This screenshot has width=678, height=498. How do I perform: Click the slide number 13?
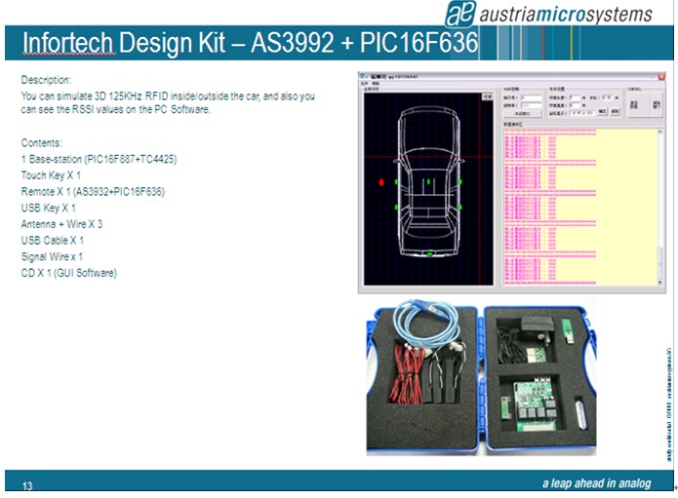(x=27, y=485)
